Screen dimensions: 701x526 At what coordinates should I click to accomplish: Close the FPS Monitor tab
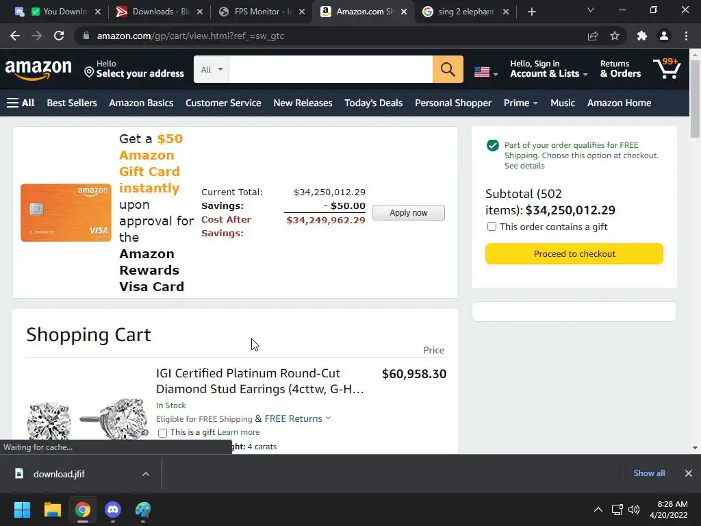click(302, 12)
